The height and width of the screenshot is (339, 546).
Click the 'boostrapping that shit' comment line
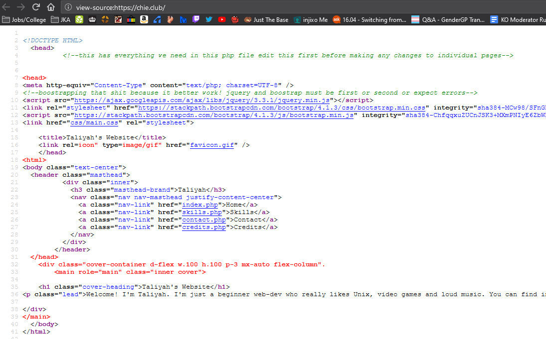[250, 93]
